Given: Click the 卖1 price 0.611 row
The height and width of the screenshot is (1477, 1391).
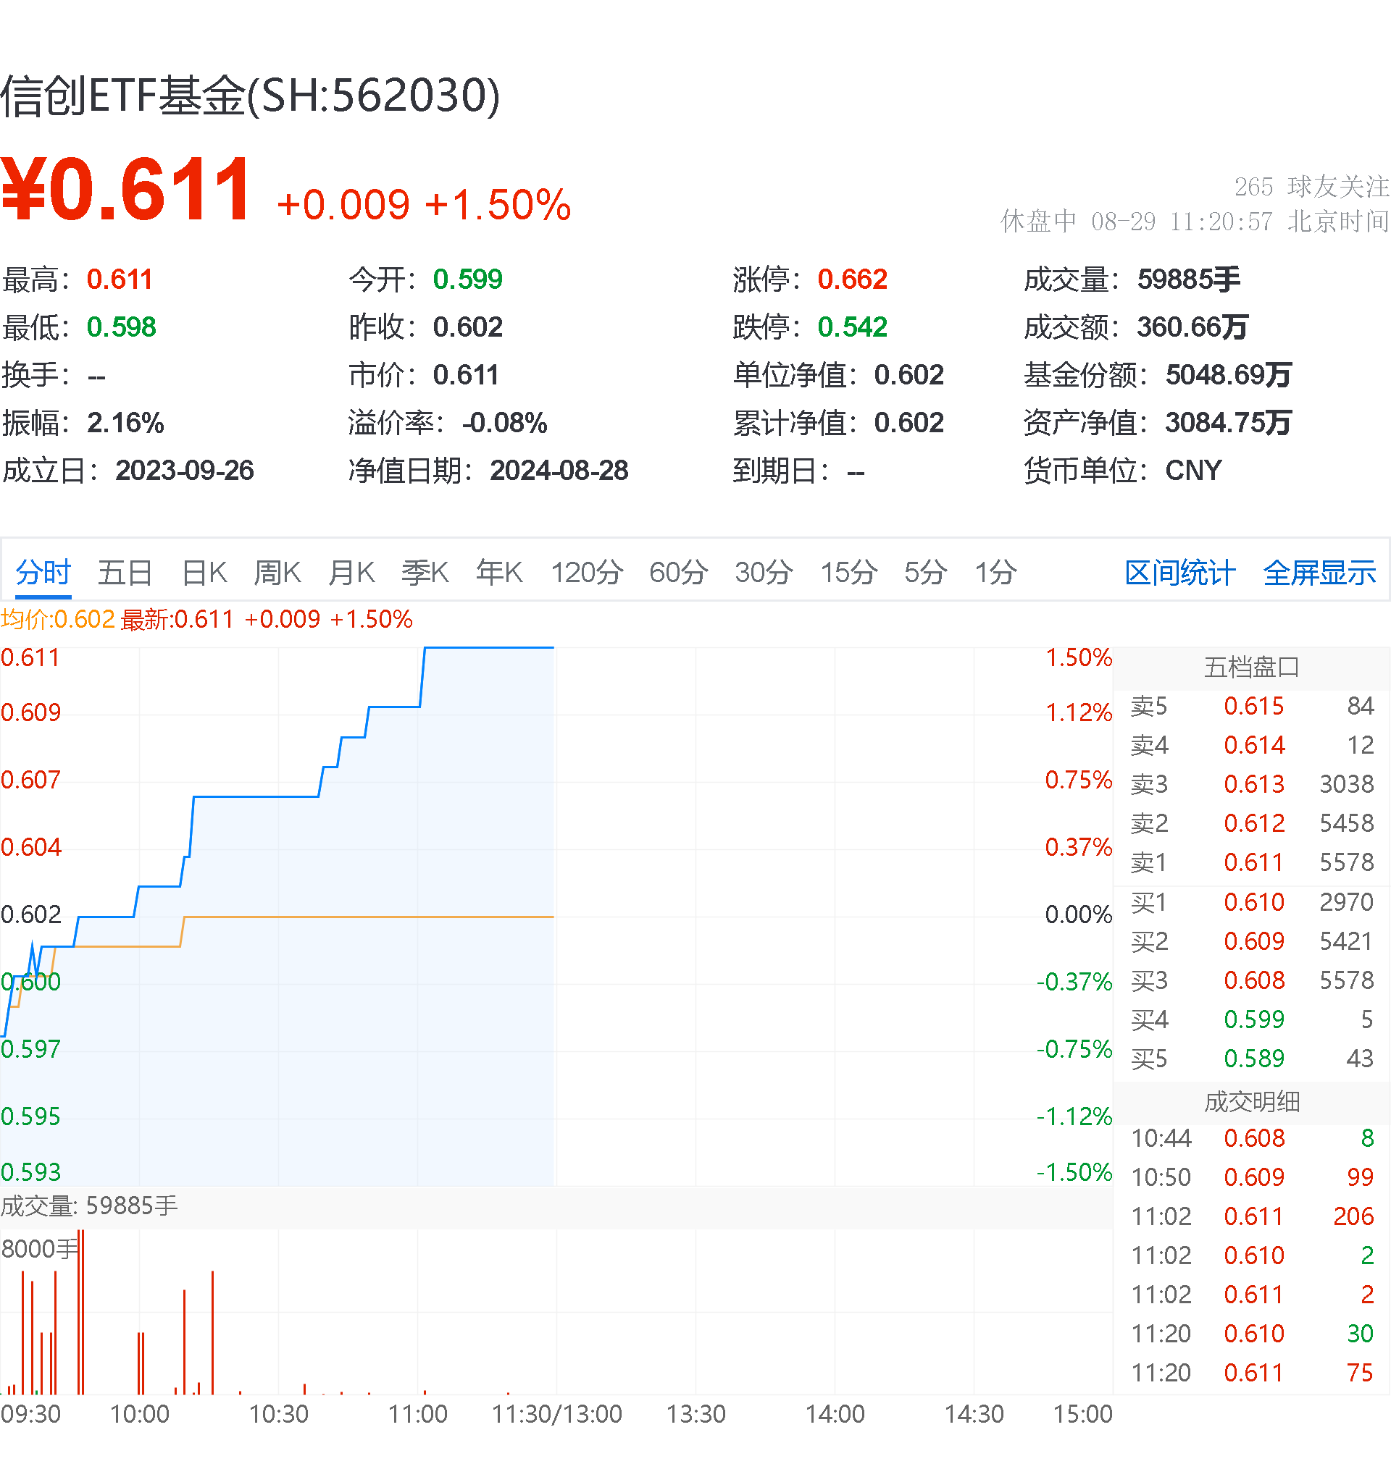Looking at the screenshot, I should pyautogui.click(x=1253, y=862).
